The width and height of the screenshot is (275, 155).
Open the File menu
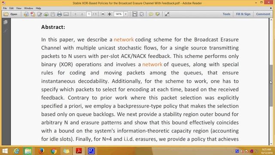pyautogui.click(x=5, y=8)
